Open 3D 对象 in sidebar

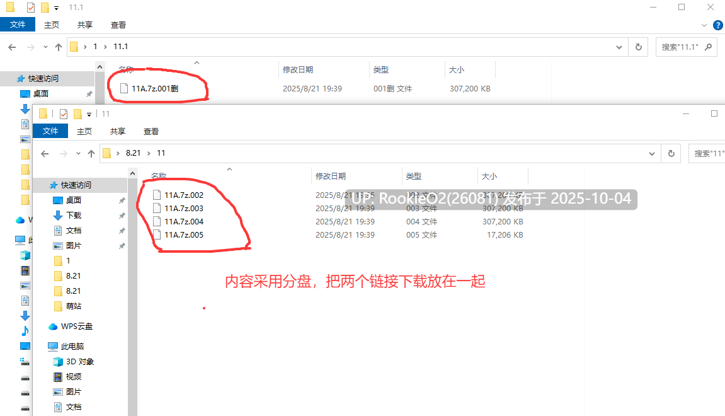pyautogui.click(x=80, y=362)
